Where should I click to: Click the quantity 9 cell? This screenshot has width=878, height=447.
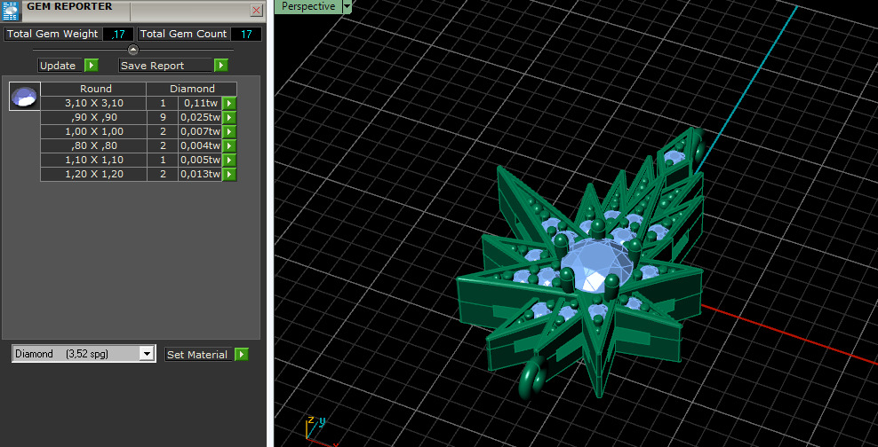[163, 117]
